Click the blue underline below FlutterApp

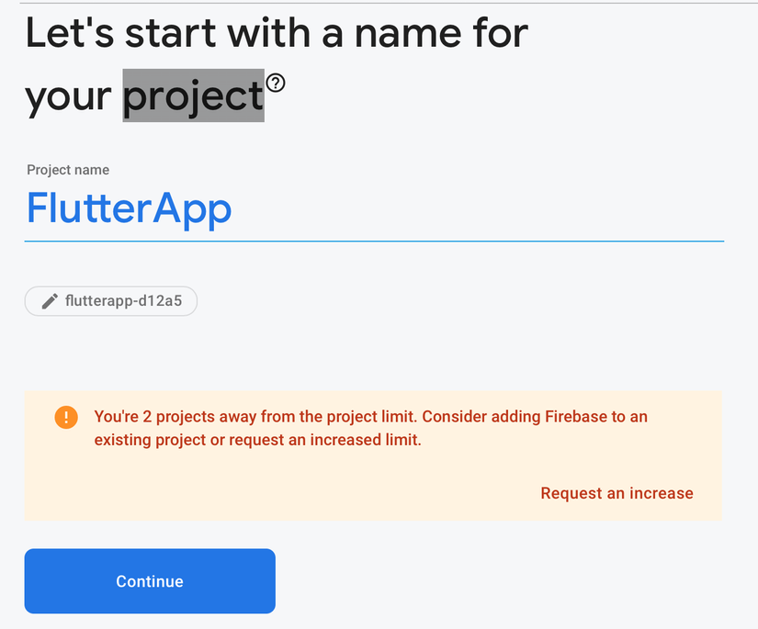(374, 241)
